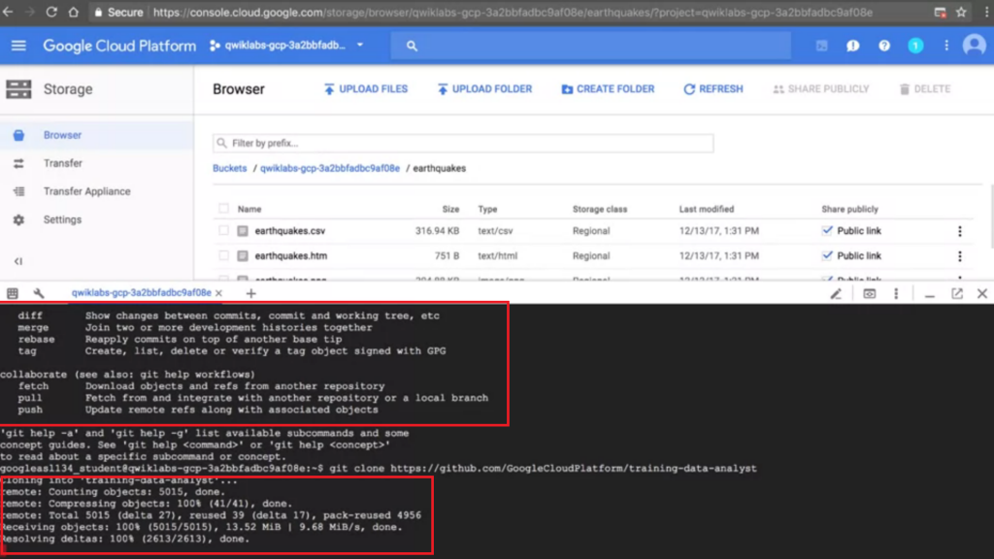Refresh the bucket object list
Screen dimensions: 994x559
point(713,89)
